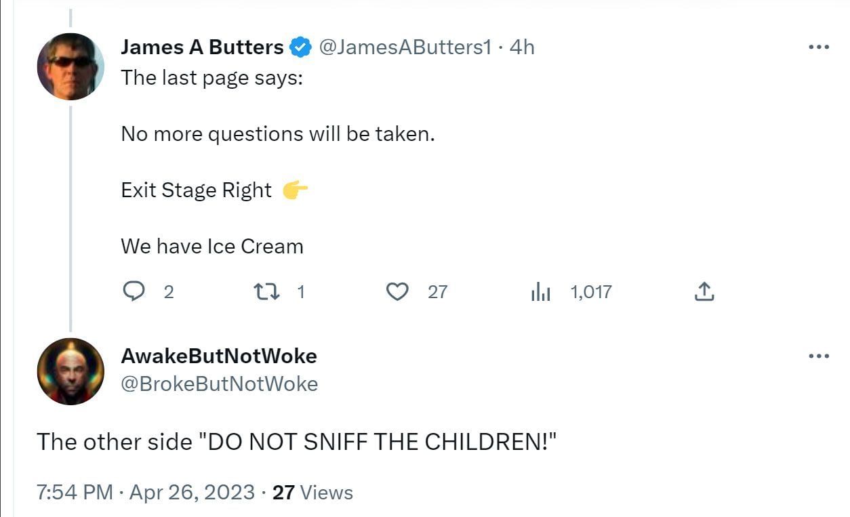850x517 pixels.
Task: Click the 1,017 view count number
Action: click(591, 292)
